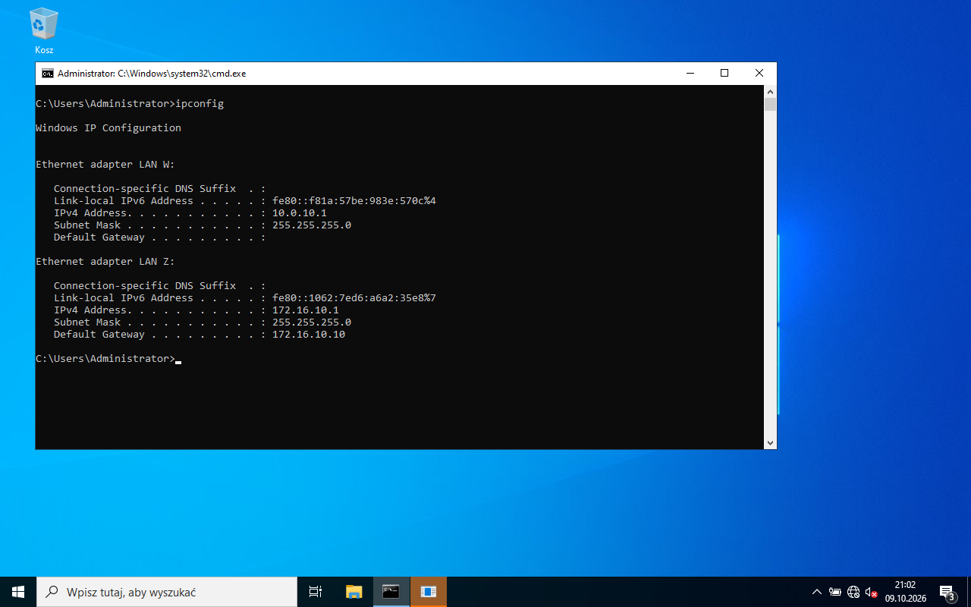
Task: Close the Administrator cmd.exe window
Action: [759, 74]
